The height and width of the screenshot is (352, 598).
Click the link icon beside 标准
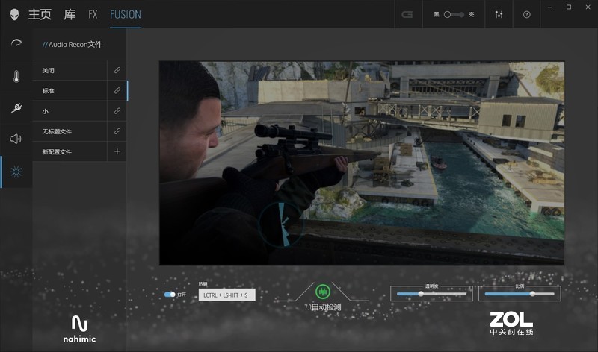click(x=117, y=90)
